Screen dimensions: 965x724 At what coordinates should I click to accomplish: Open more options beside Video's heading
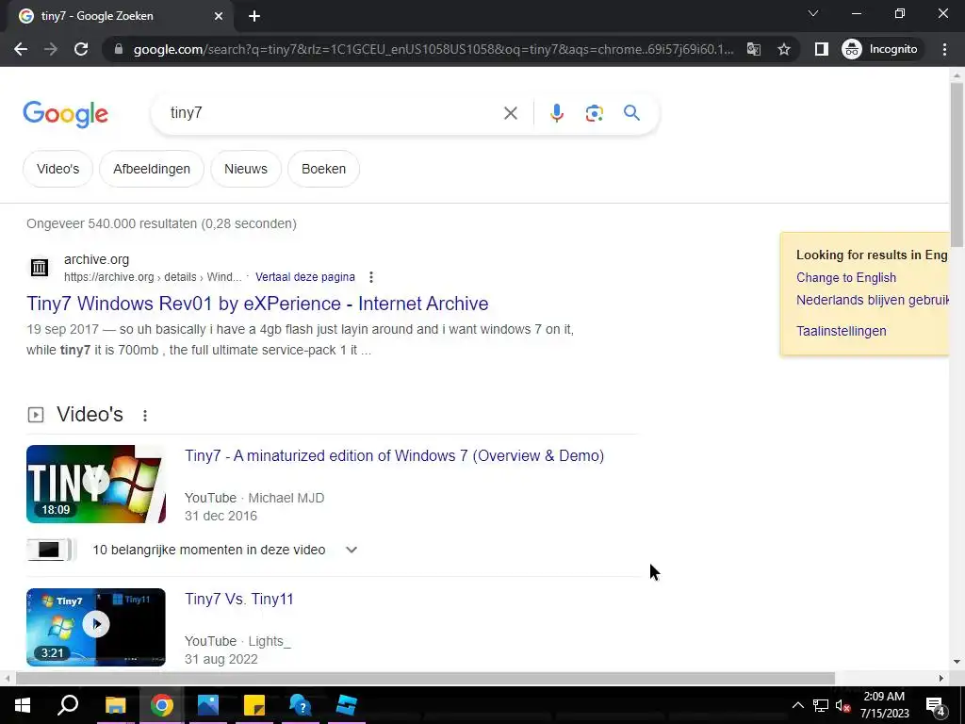coord(144,416)
